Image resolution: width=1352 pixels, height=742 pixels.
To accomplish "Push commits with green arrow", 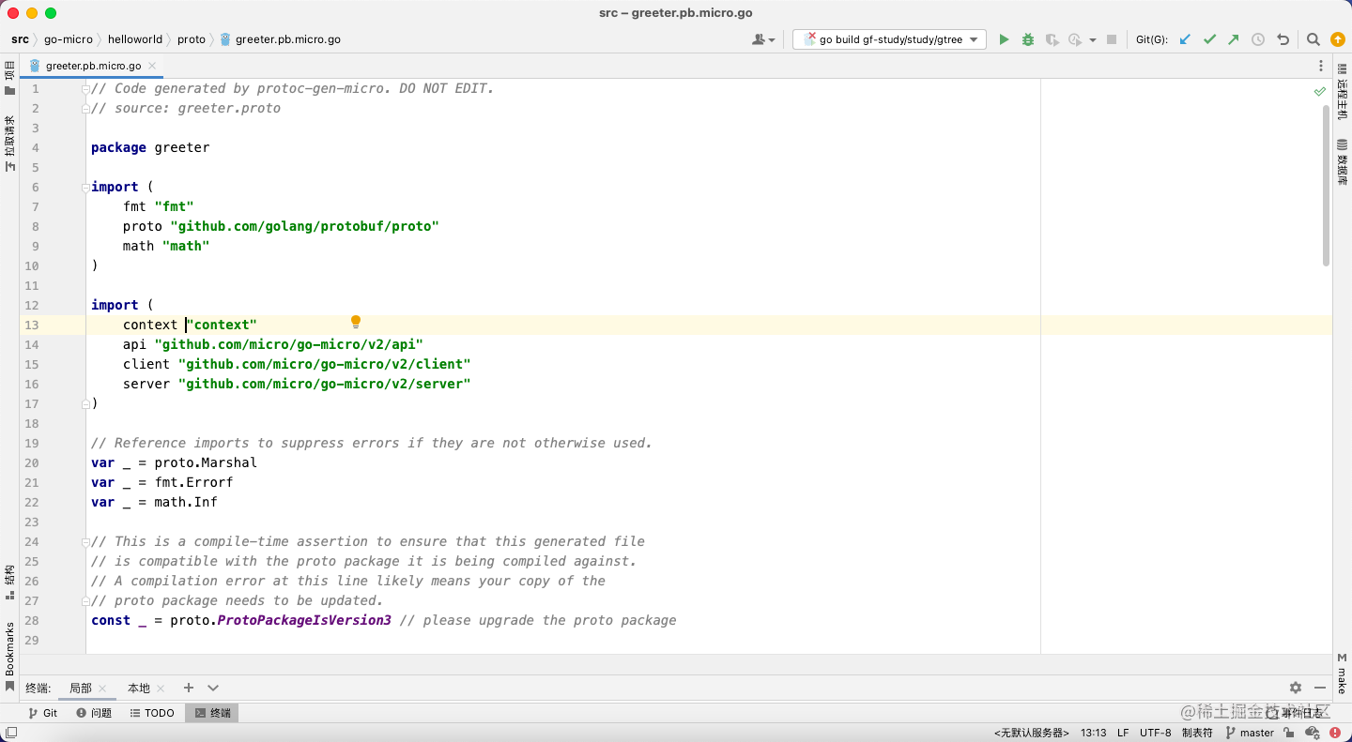I will click(x=1234, y=39).
